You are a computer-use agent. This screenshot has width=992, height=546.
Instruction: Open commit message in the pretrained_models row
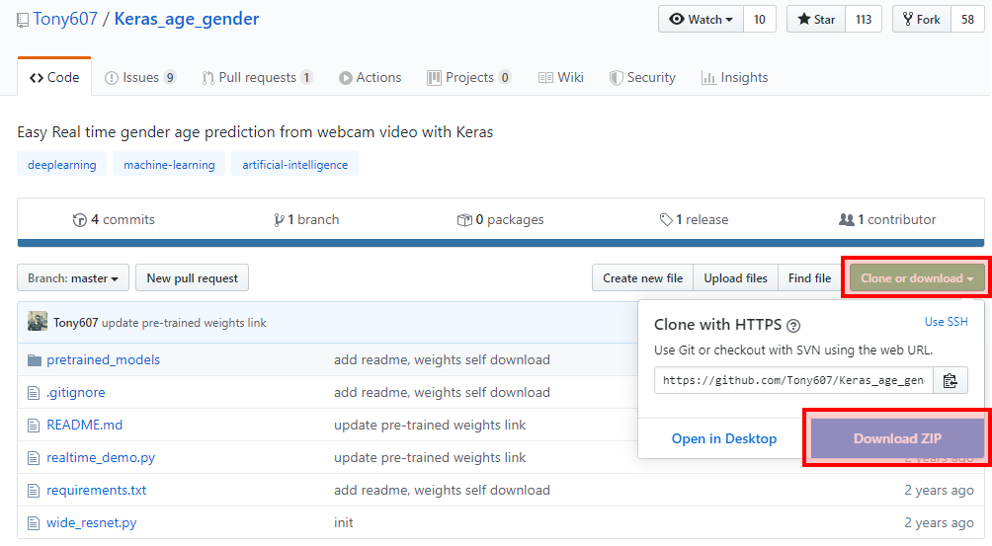443,359
